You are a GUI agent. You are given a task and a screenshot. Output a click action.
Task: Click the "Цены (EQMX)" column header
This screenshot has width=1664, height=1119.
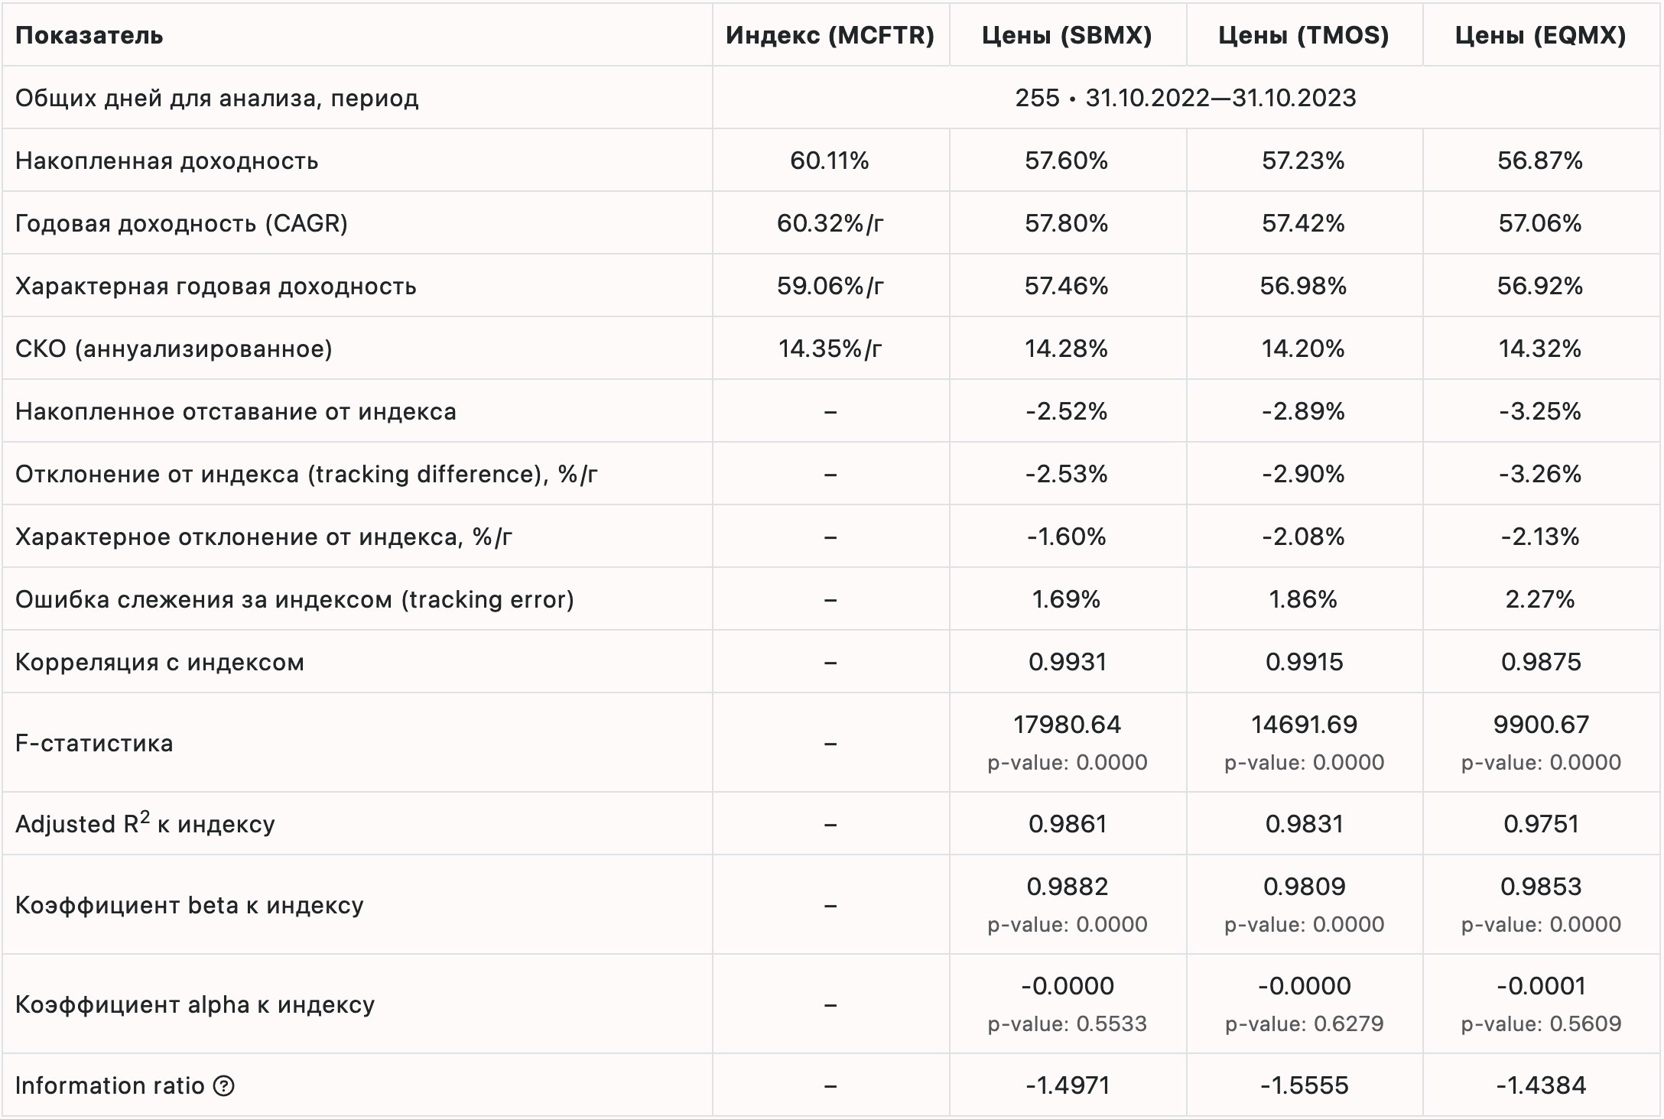[x=1540, y=35]
